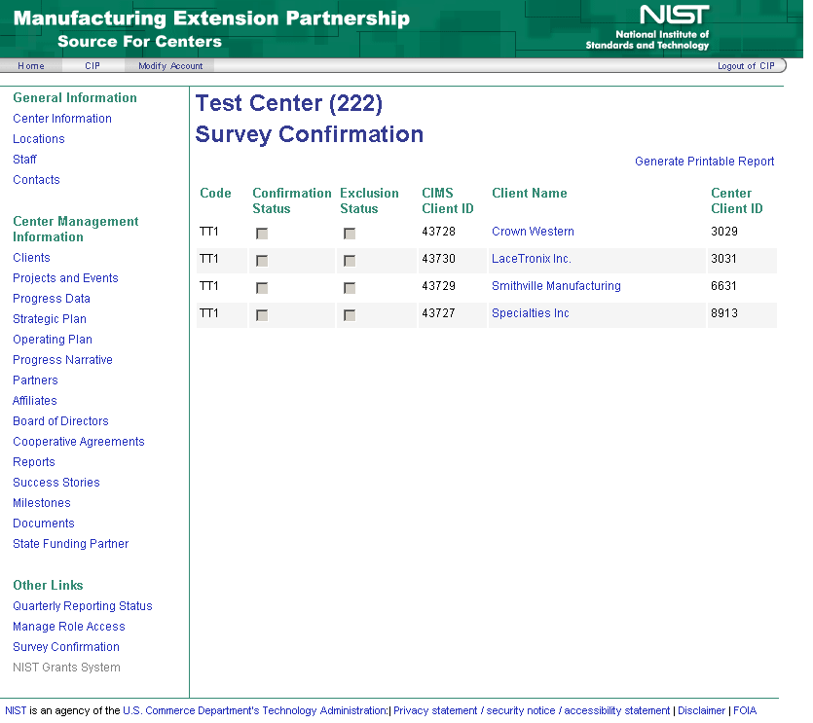Open Success Stories in sidebar
Viewport: 813px width, 723px height.
[x=56, y=483]
